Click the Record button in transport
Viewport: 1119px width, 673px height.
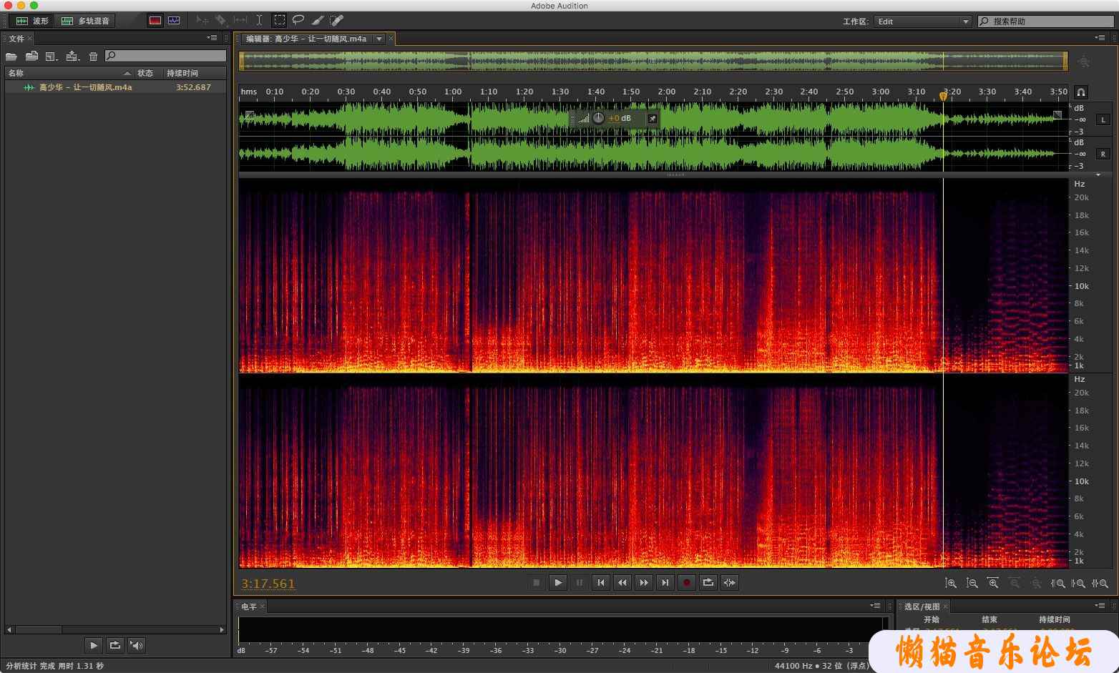(686, 583)
